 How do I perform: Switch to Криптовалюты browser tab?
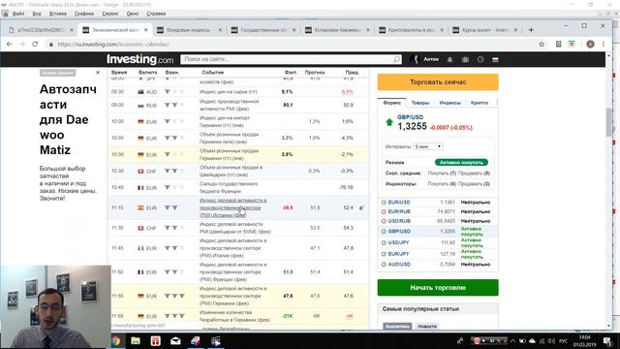tap(411, 30)
